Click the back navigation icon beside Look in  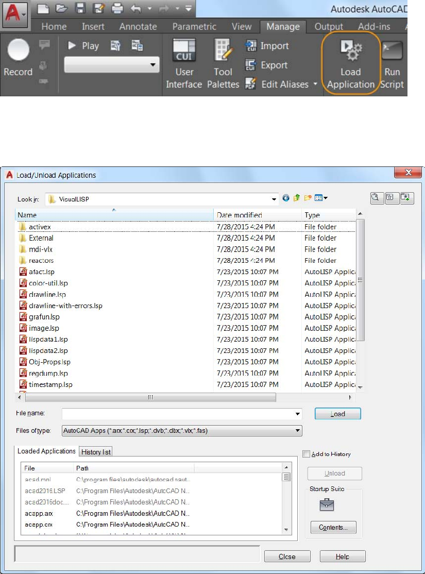pyautogui.click(x=286, y=198)
